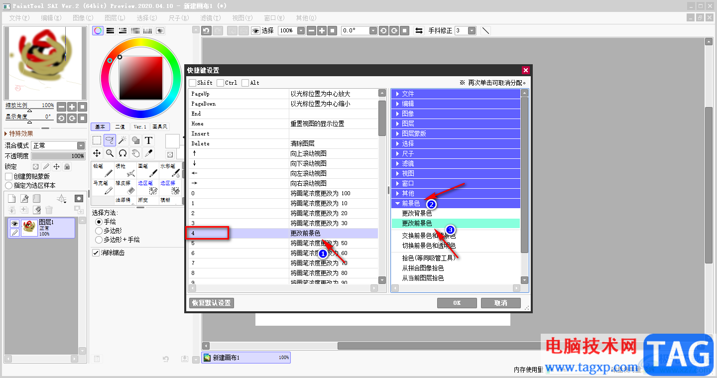Screen dimensions: 717x378
Task: Tick the Shift modifier checkbox
Action: click(193, 83)
